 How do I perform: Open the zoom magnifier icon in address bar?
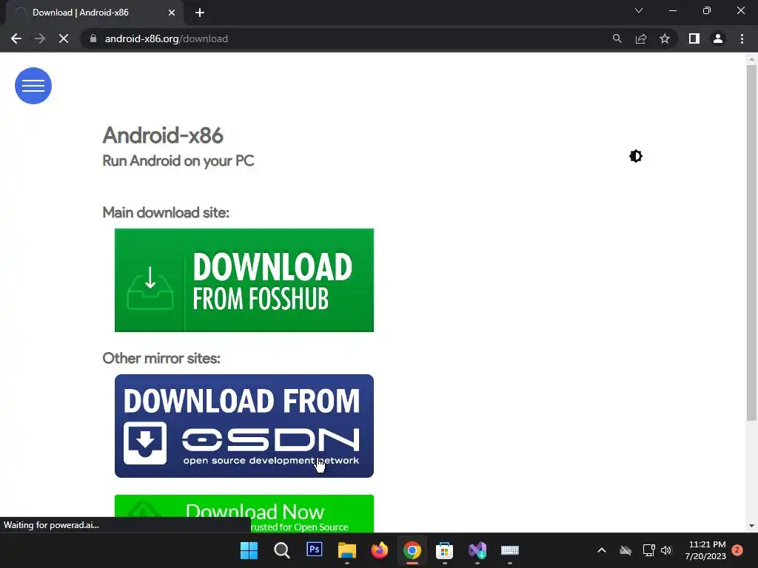tap(617, 38)
